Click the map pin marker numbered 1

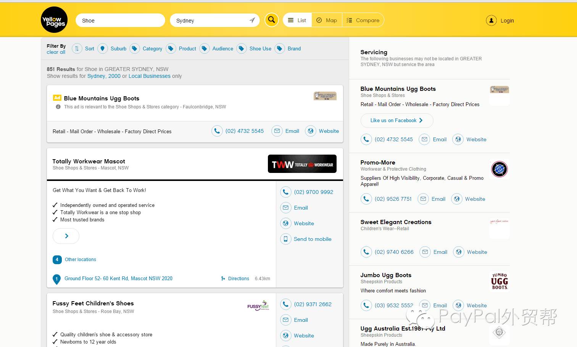pyautogui.click(x=56, y=279)
